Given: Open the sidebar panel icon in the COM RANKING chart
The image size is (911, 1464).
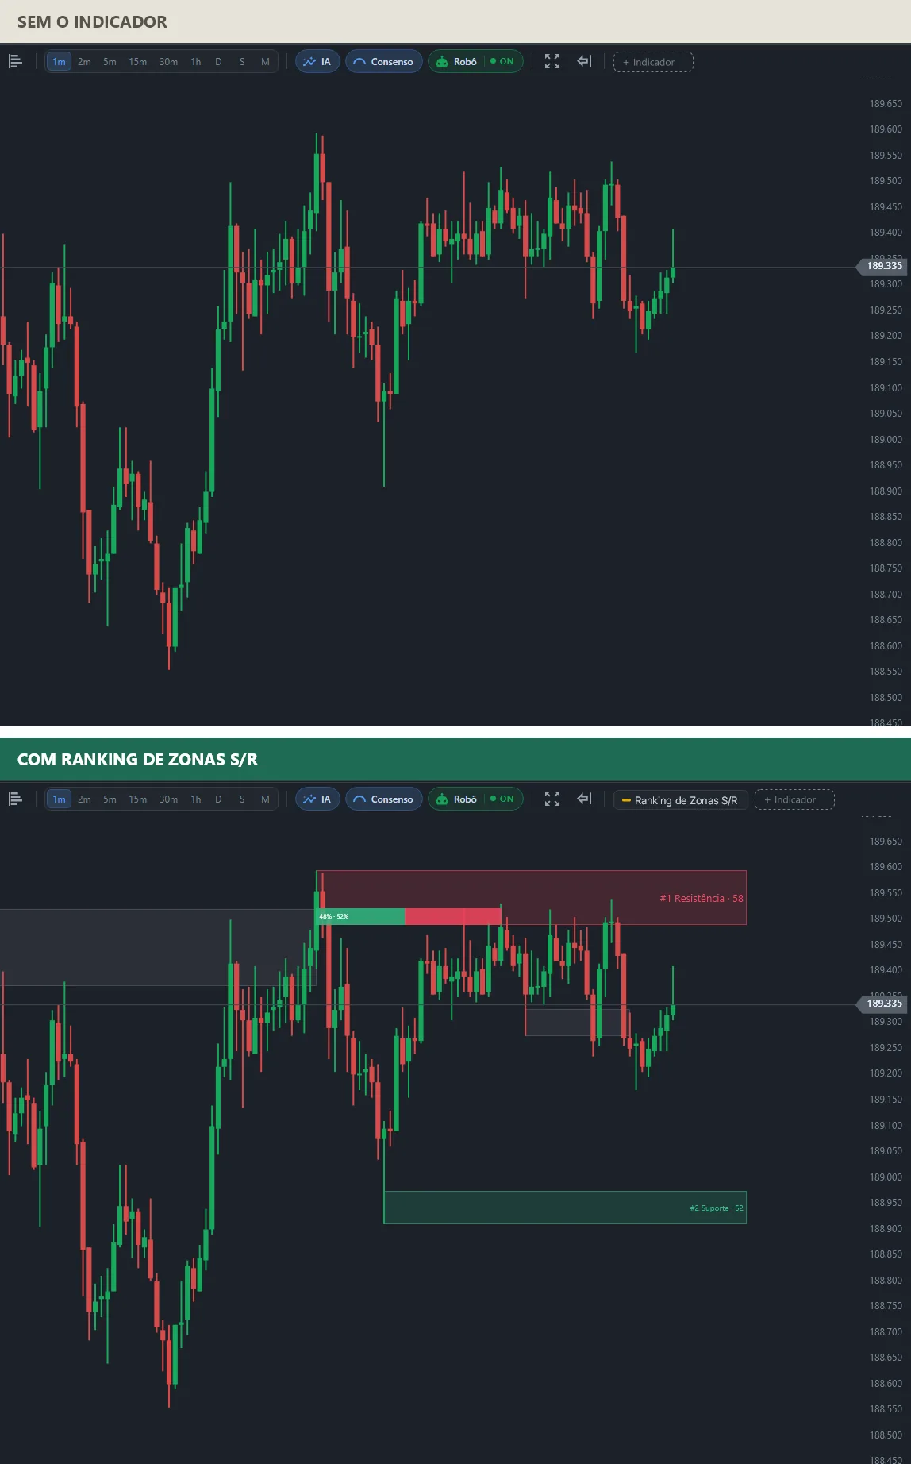Looking at the screenshot, I should click(x=15, y=799).
